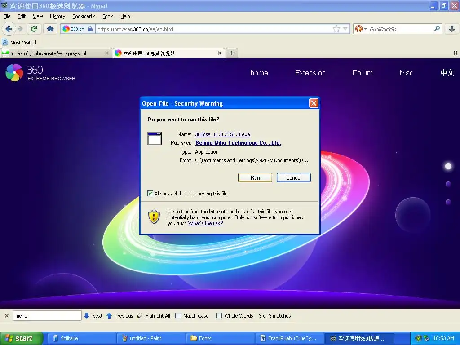Click the padlock security icon in address bar

(90, 29)
